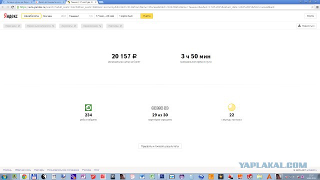Click the Москва departure city field
The width and height of the screenshot is (320, 180).
click(54, 16)
